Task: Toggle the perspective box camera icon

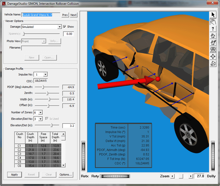Action: 213,64
